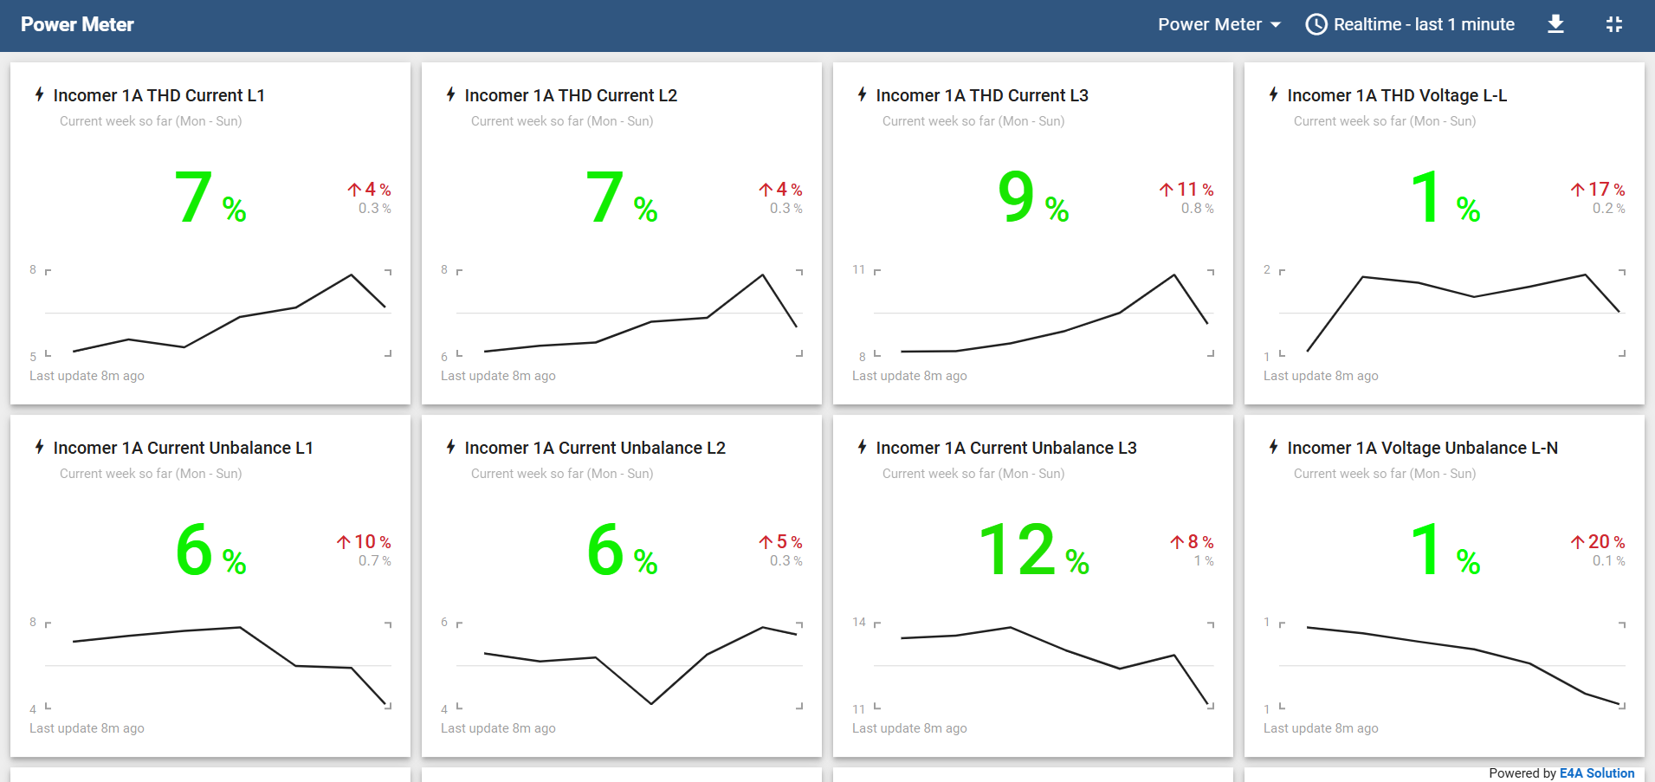This screenshot has width=1655, height=782.
Task: Click the clock icon for time window
Action: click(x=1316, y=24)
